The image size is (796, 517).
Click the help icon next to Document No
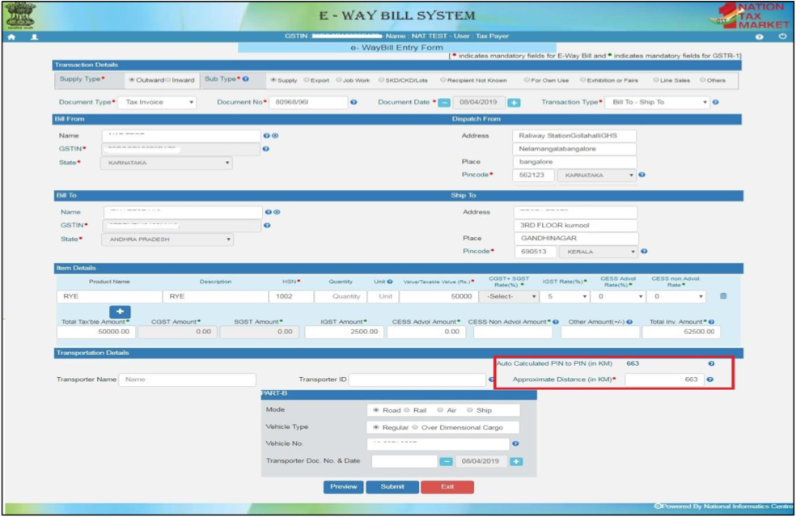[x=354, y=103]
